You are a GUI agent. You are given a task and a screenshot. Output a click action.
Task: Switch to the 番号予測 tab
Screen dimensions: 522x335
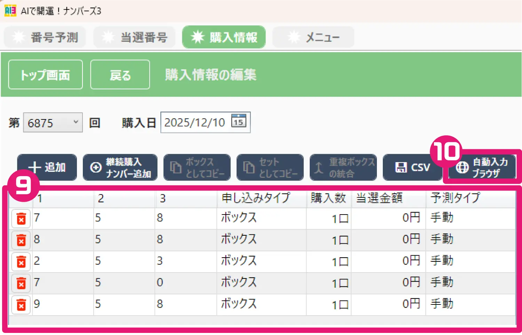tap(45, 37)
